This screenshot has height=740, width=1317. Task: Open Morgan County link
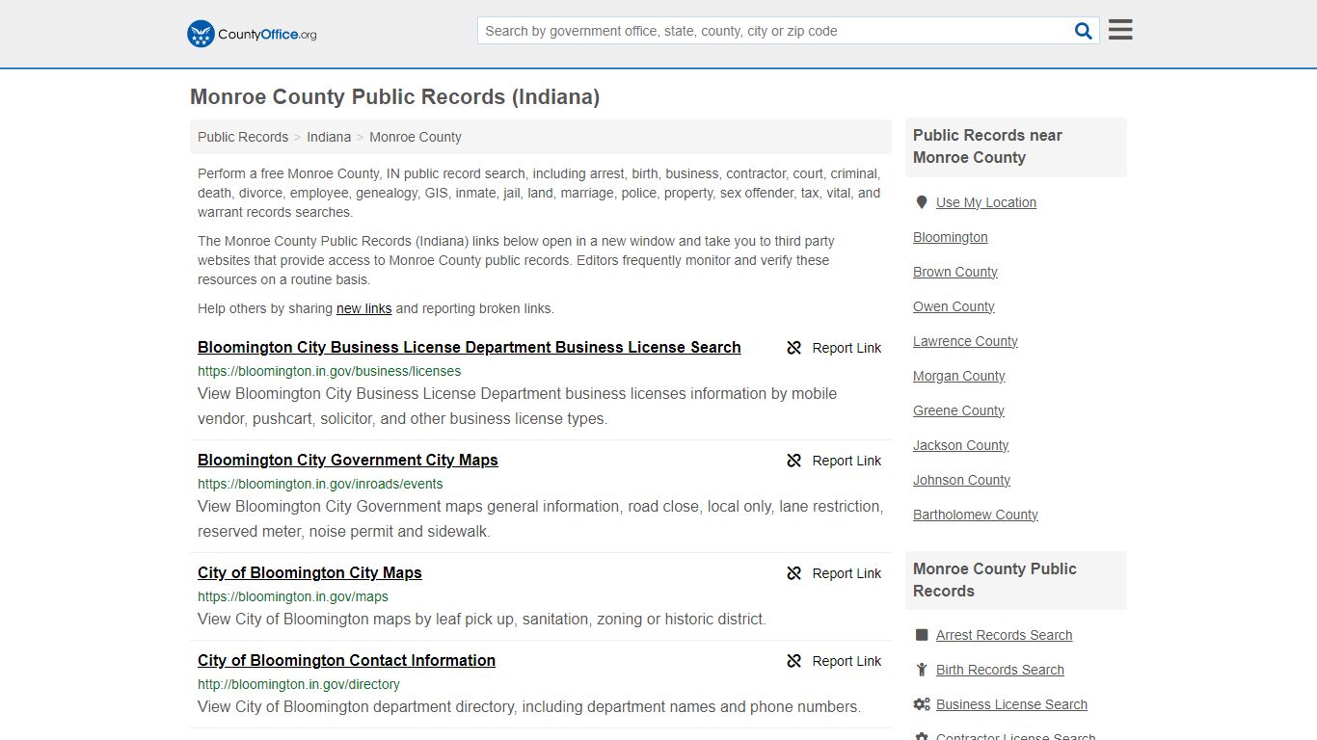point(959,376)
